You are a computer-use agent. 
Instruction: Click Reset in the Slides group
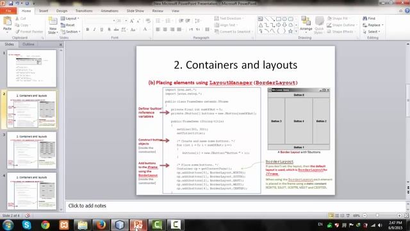68,25
